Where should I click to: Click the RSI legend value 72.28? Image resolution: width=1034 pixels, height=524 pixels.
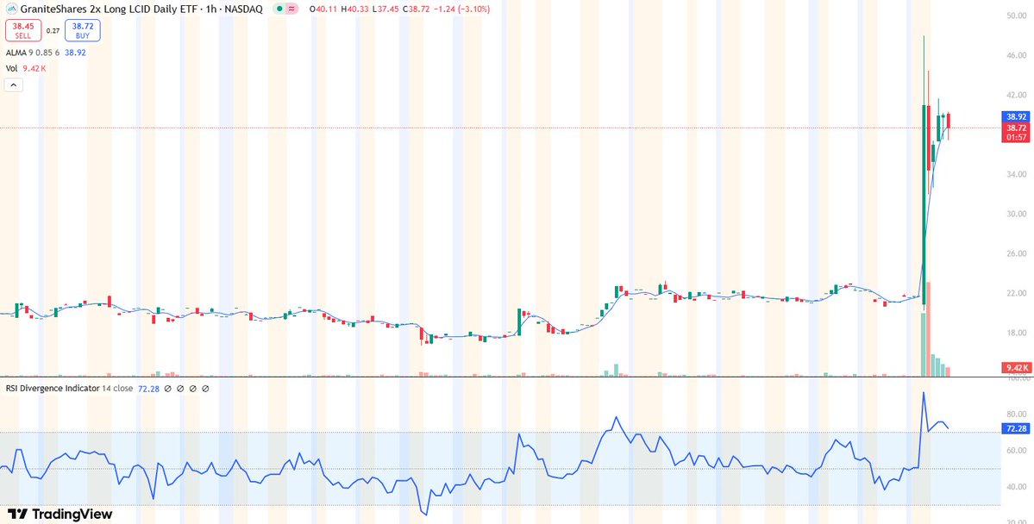pyautogui.click(x=147, y=389)
